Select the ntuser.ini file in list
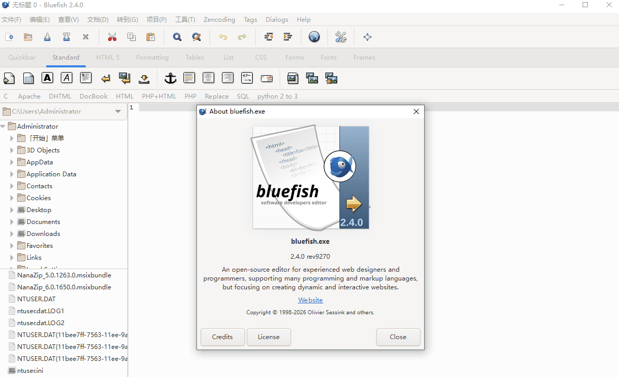 [30, 371]
